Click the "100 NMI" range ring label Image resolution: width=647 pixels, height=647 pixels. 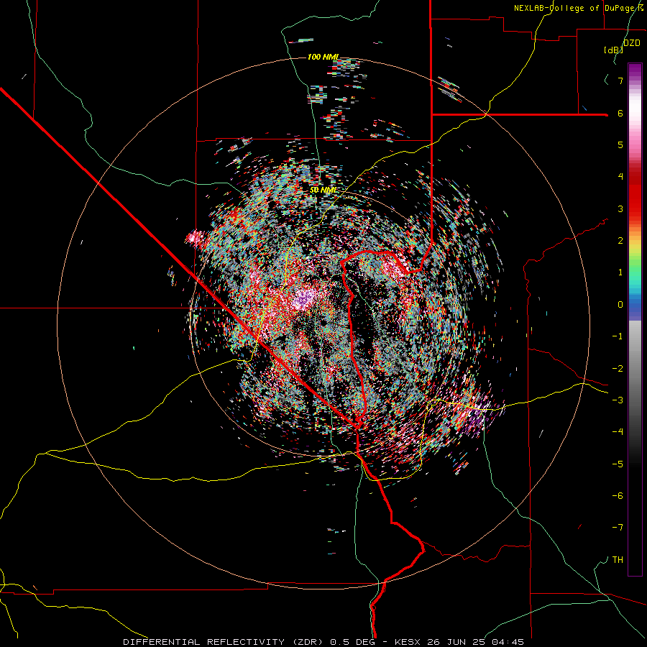tap(323, 57)
